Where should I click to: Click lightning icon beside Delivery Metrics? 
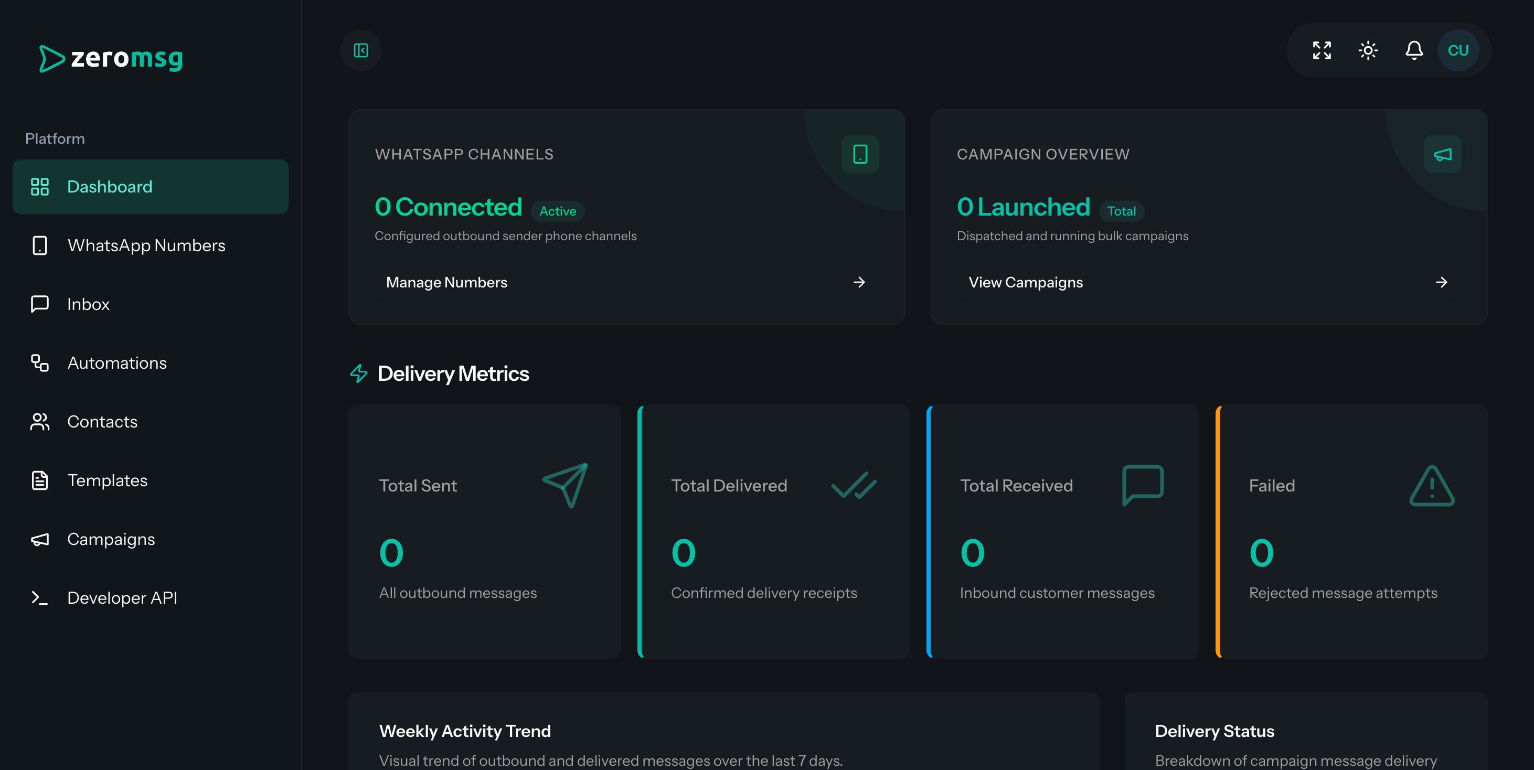[359, 374]
